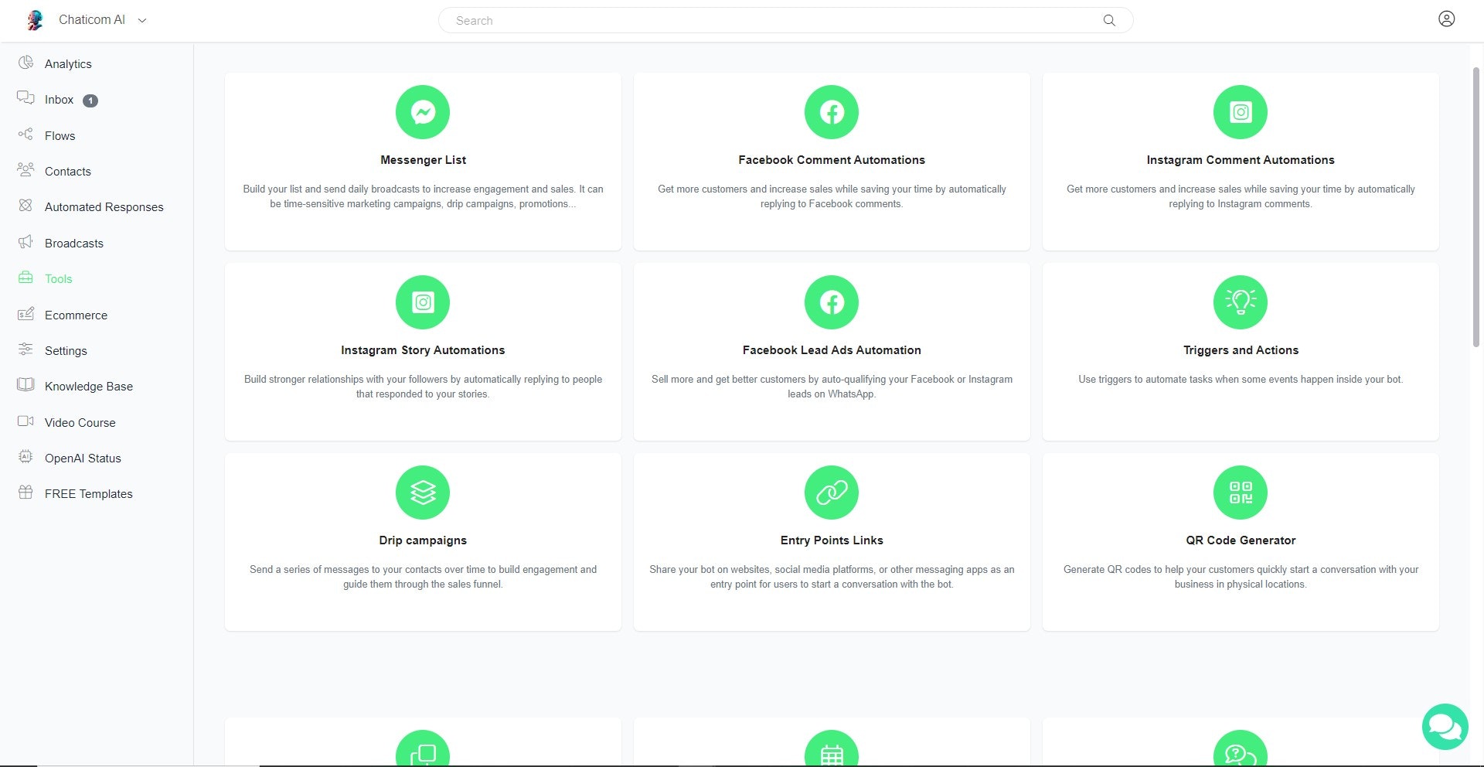Open Contacts from the sidebar
The image size is (1484, 767).
pos(68,172)
